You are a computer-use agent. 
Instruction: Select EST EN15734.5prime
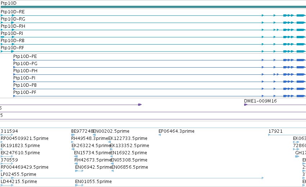[92, 153]
